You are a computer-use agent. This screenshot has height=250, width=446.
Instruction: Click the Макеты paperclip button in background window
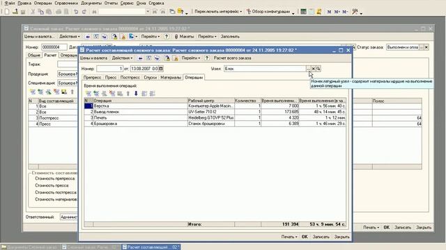coord(184,37)
